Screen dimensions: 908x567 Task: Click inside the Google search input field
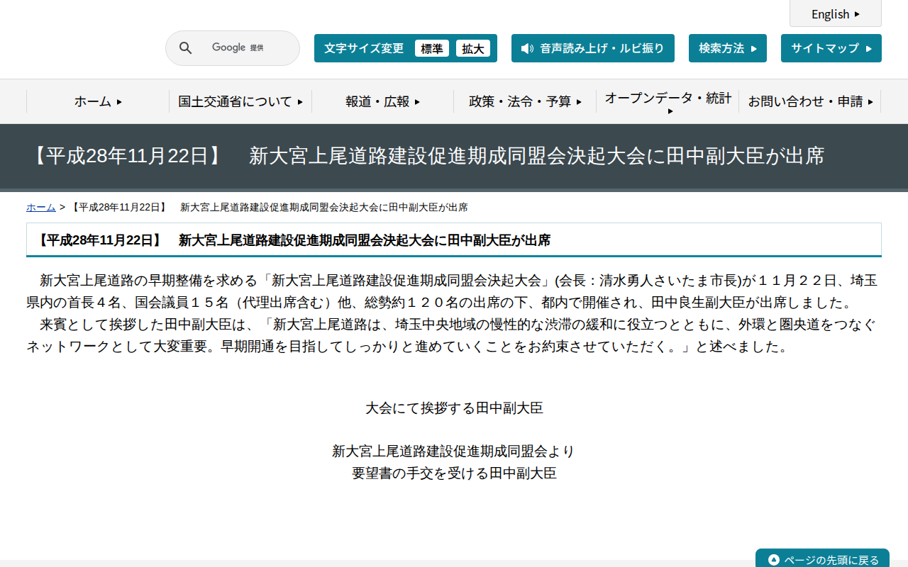(241, 47)
